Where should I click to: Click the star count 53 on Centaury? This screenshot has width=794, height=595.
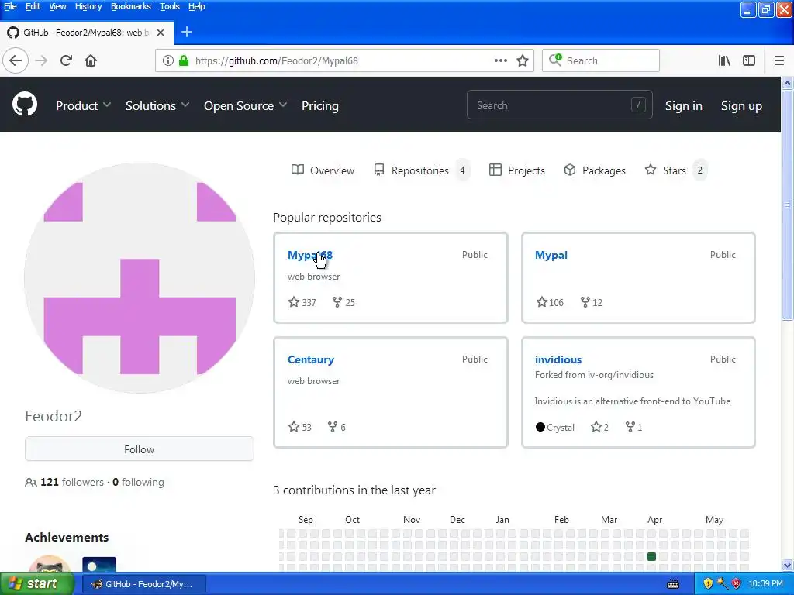click(x=300, y=427)
